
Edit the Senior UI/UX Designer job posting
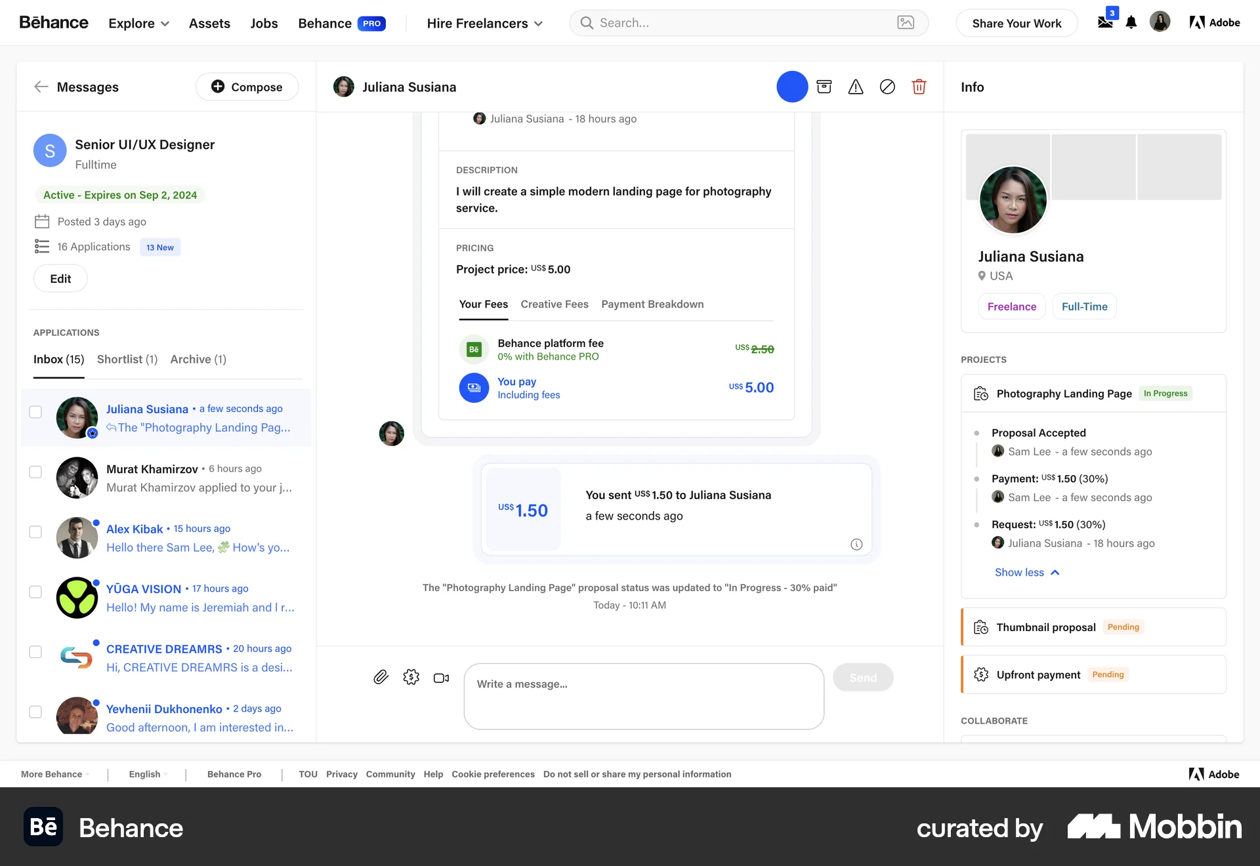(x=60, y=278)
